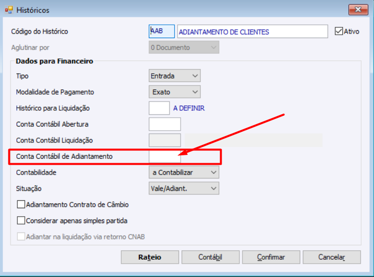Click the Contábil button
The height and width of the screenshot is (277, 374).
click(x=210, y=257)
